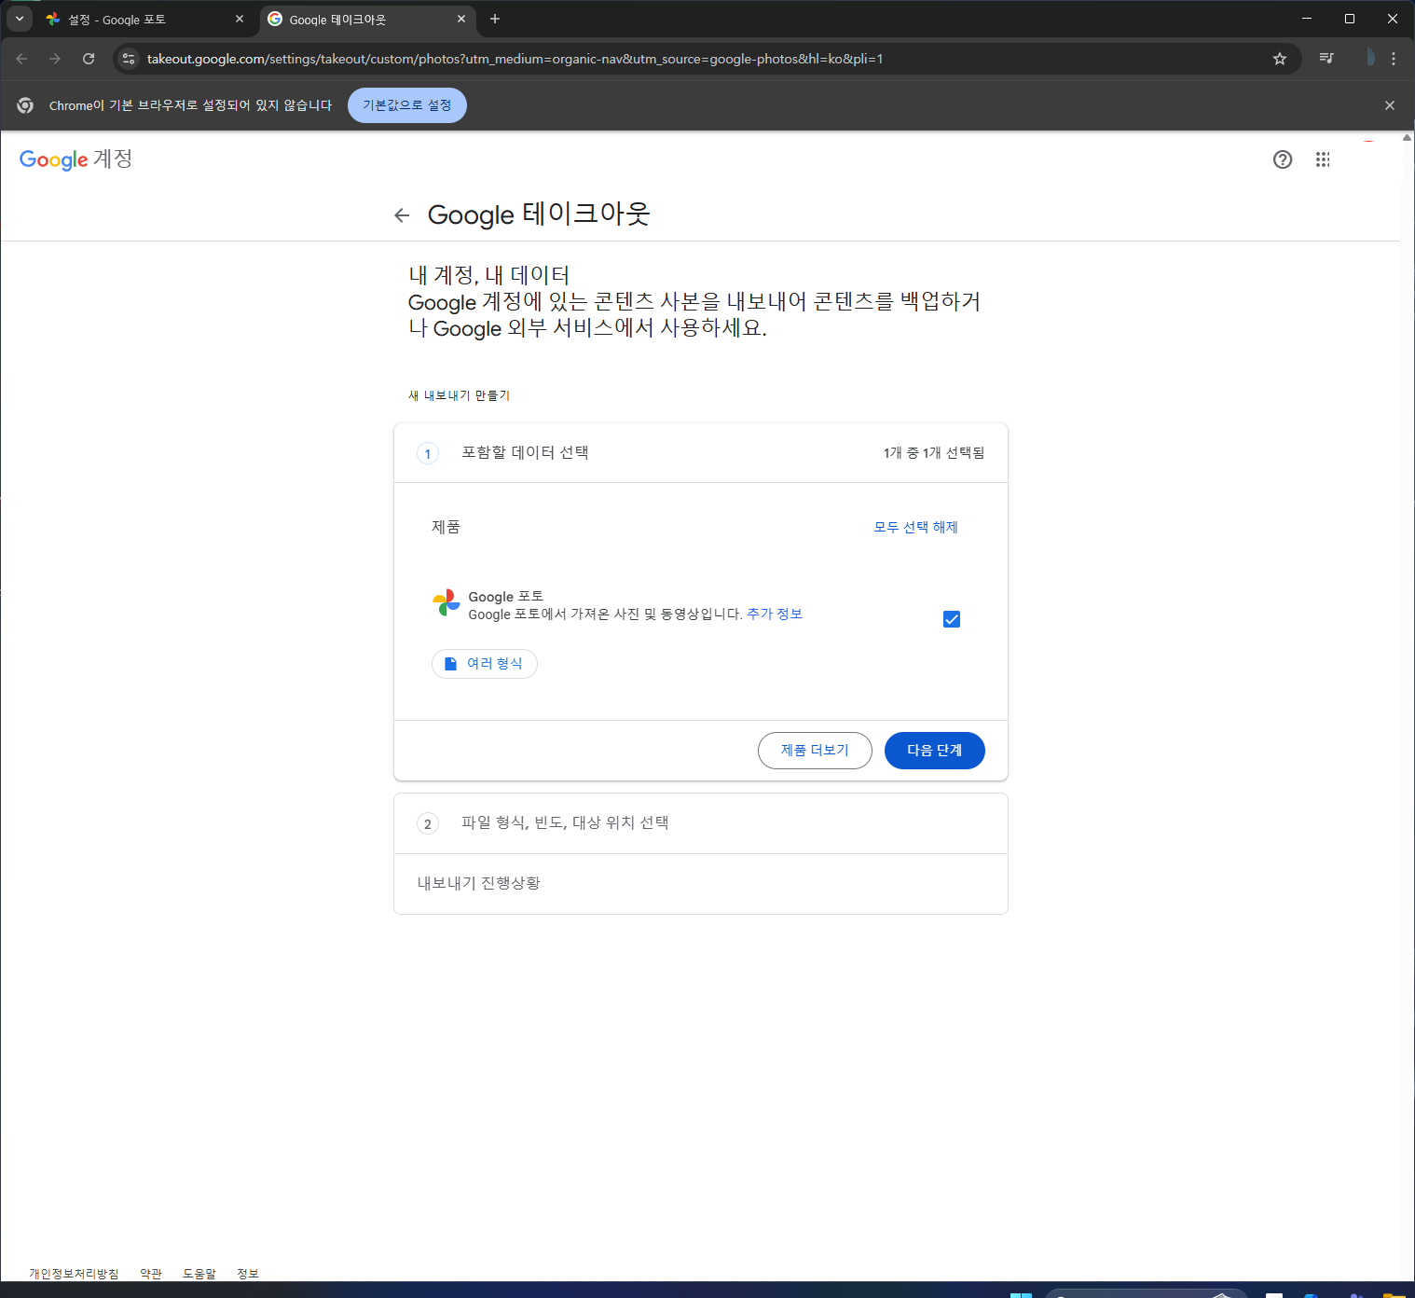Expand 내보내기 진행상황 section
This screenshot has height=1298, width=1415.
point(701,884)
